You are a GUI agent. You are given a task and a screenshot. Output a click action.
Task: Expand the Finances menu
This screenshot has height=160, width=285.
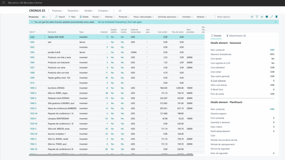point(58,11)
